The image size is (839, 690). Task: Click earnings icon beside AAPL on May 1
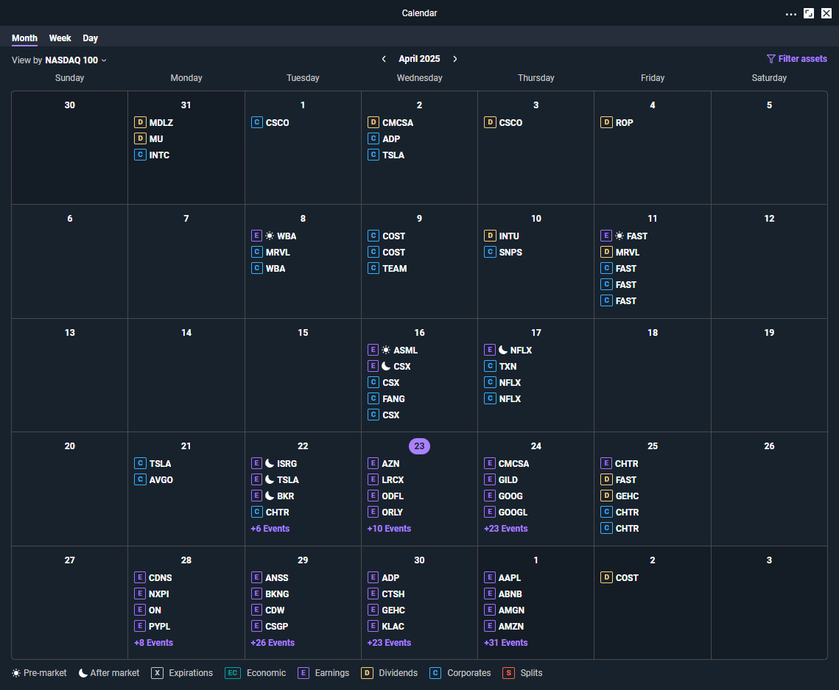coord(490,577)
